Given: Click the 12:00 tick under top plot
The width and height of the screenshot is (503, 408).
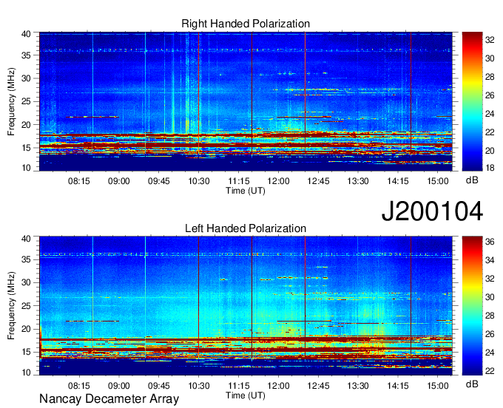Looking at the screenshot, I should [278, 181].
